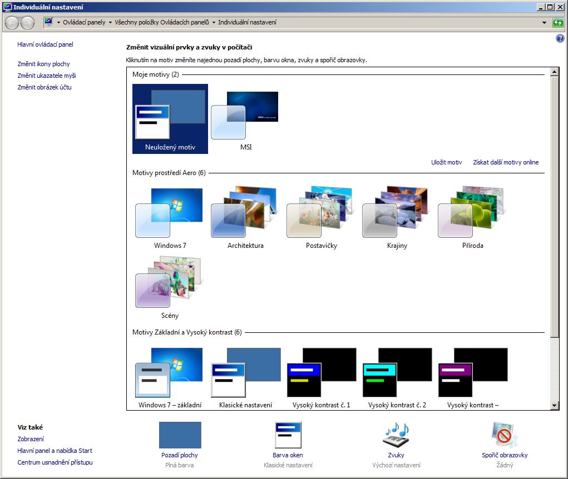This screenshot has width=568, height=479.
Task: Click Individuální nastavení breadcrumb
Action: point(247,22)
